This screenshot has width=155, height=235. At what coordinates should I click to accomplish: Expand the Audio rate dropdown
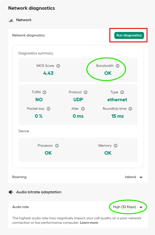[128, 207]
